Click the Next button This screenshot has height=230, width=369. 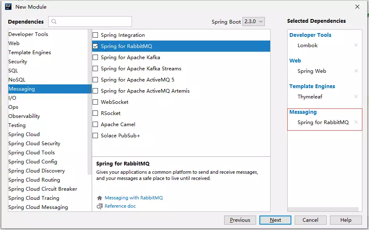275,220
